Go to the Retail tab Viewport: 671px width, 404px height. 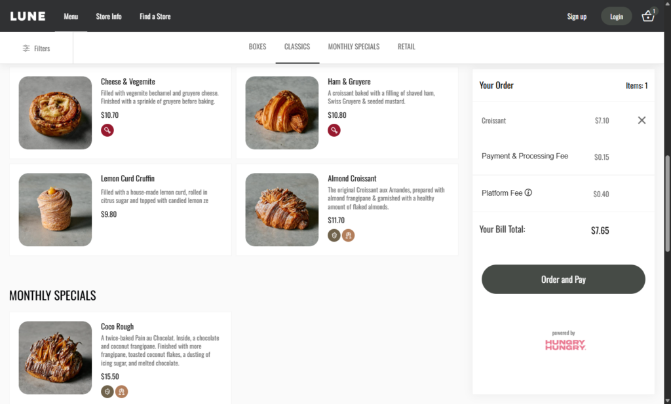[406, 47]
